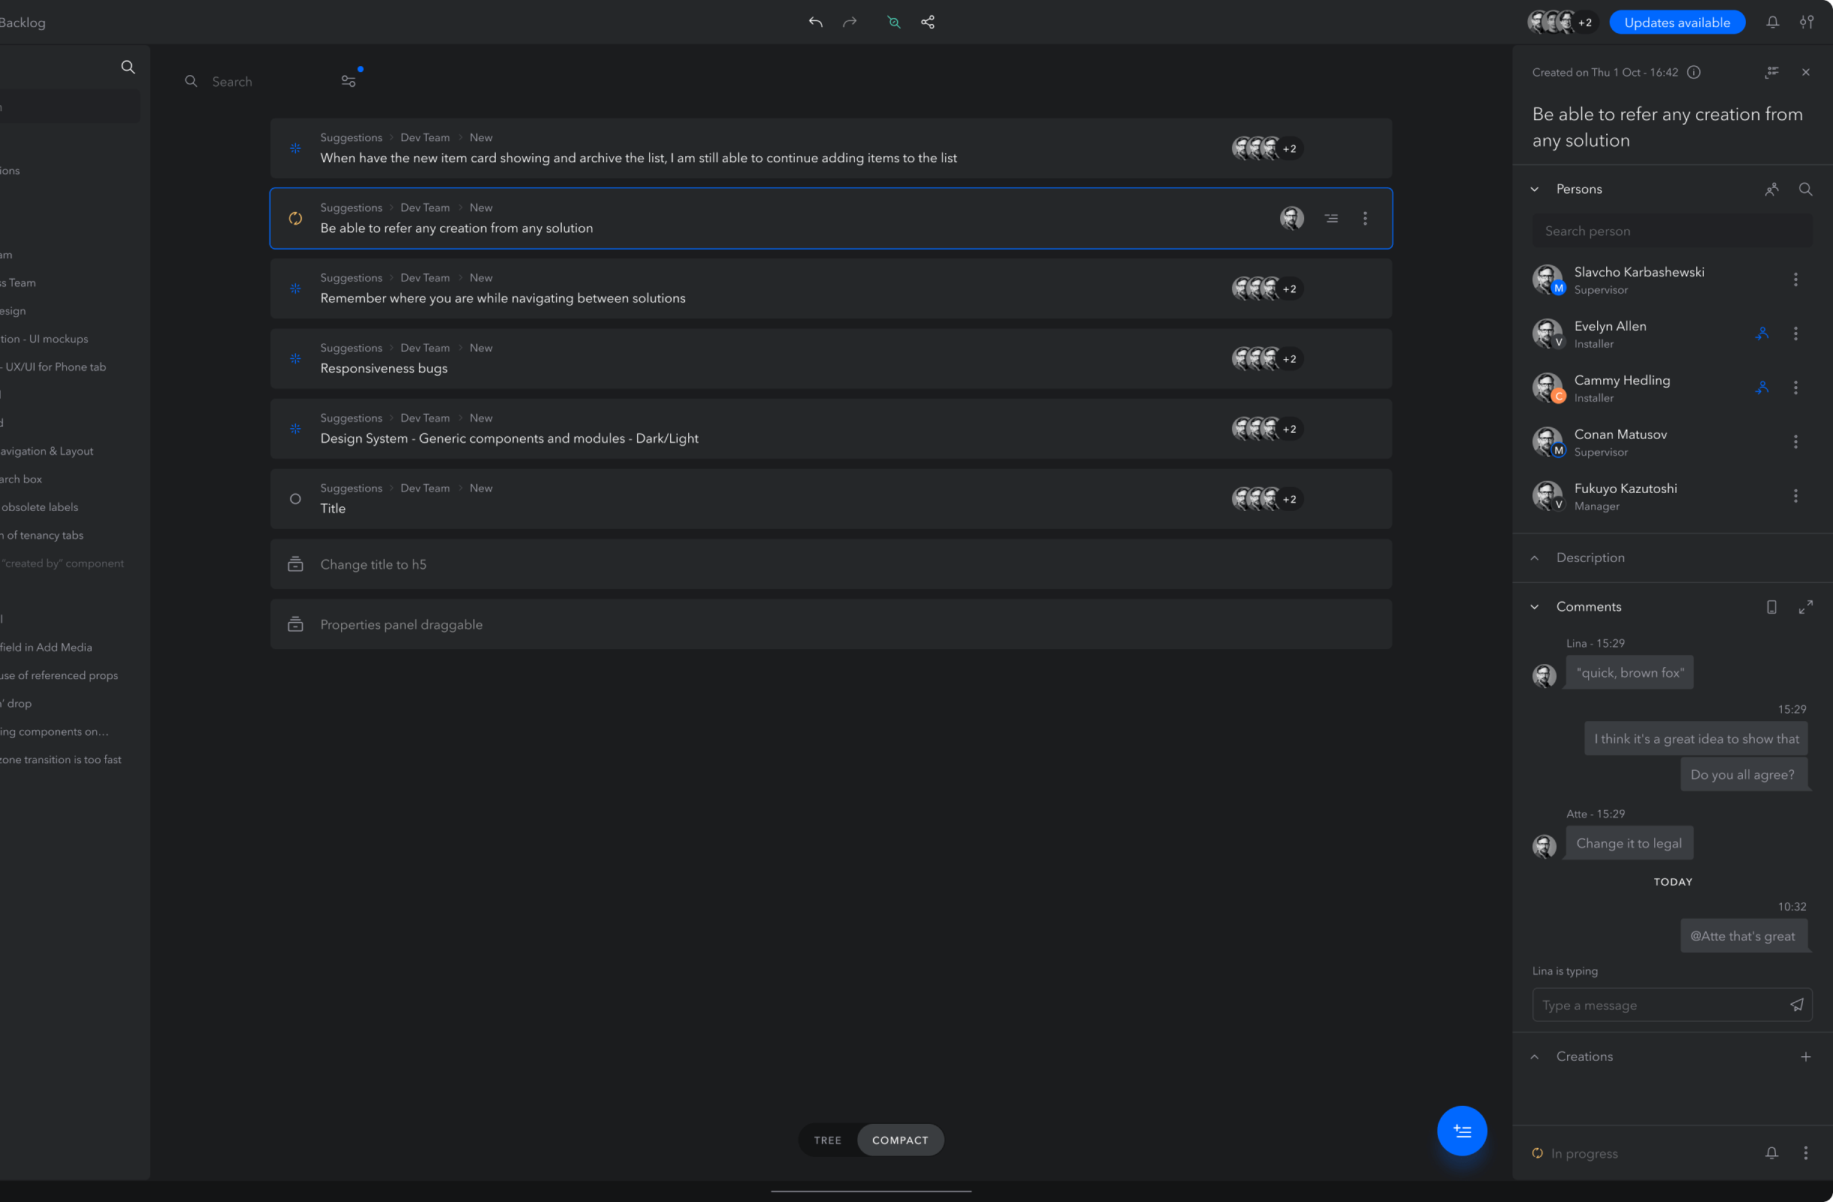
Task: Open search filter options icon
Action: pos(349,81)
